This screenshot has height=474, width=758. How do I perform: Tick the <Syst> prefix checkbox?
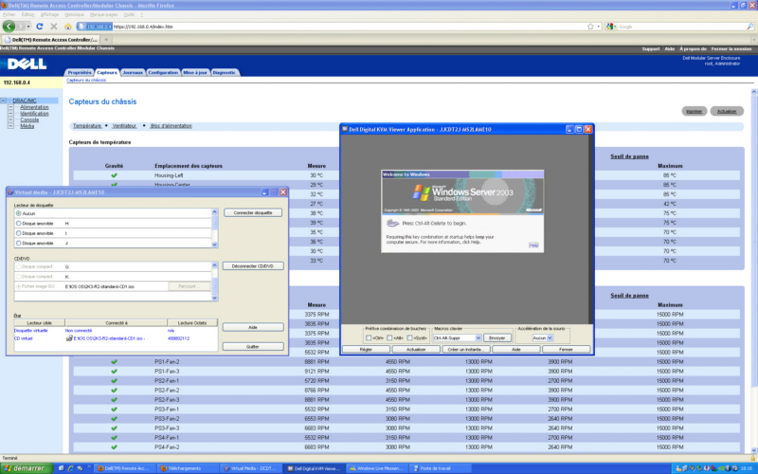409,337
